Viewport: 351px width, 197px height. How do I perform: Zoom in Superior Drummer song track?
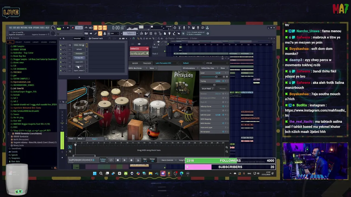[227, 147]
